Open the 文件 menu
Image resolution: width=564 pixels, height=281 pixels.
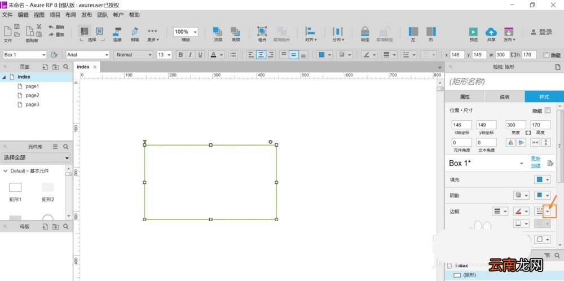click(7, 15)
